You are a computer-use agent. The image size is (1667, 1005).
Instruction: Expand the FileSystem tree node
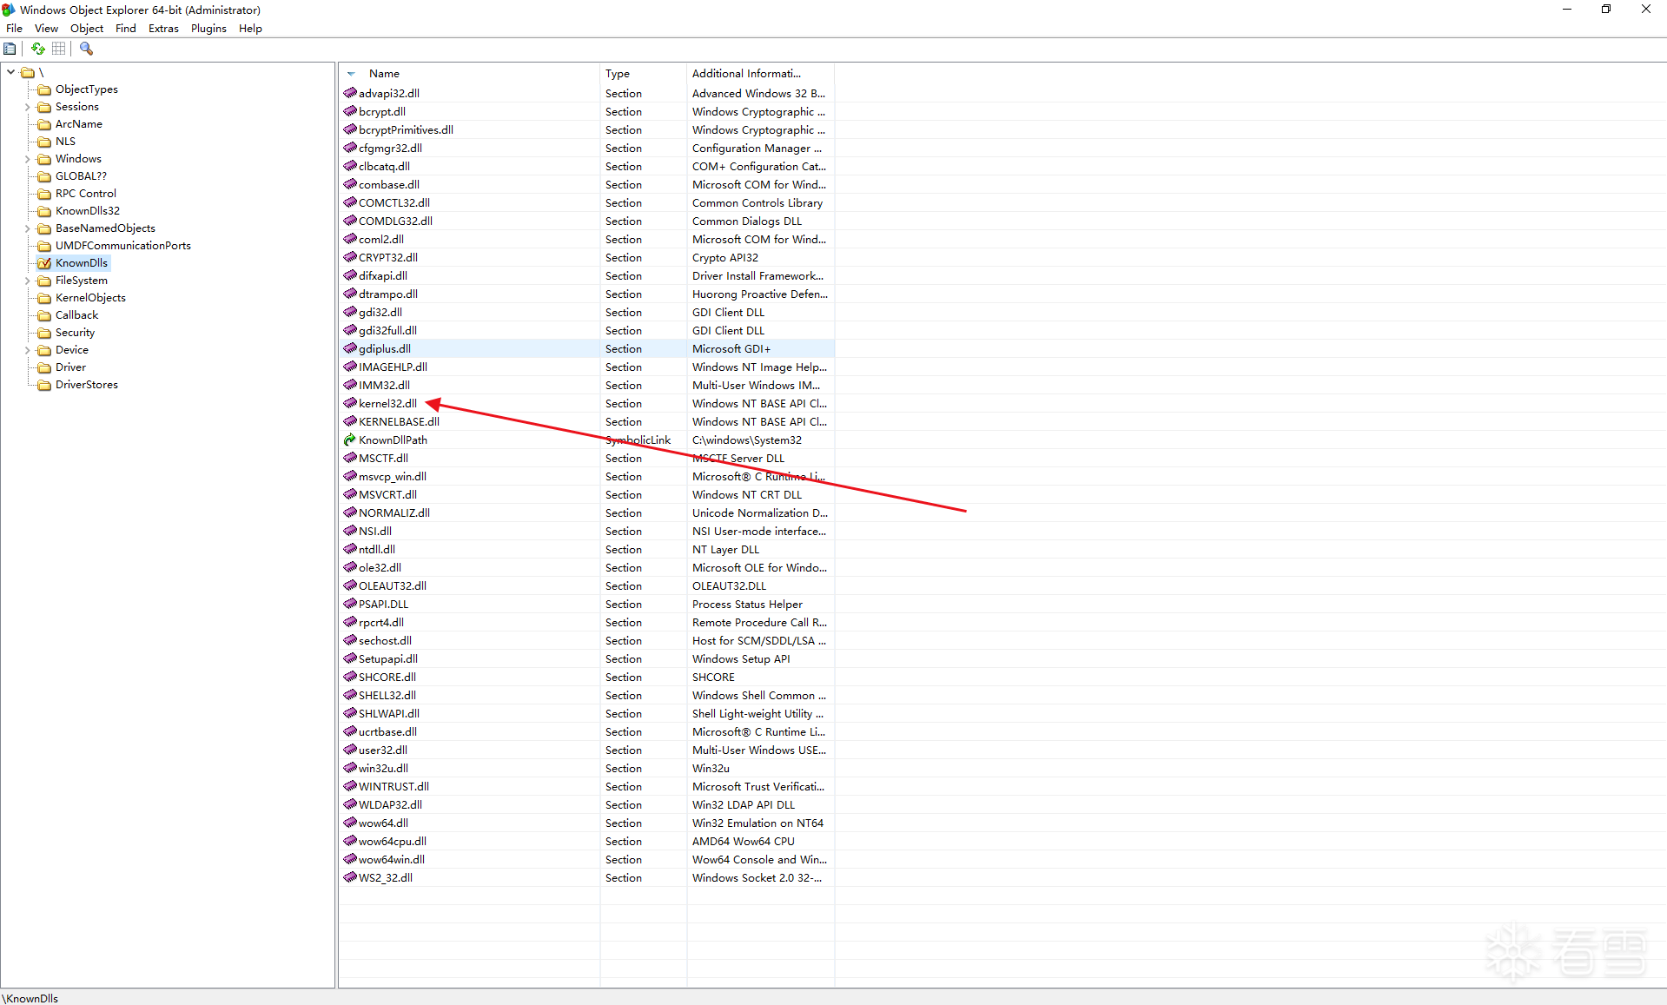(x=28, y=281)
